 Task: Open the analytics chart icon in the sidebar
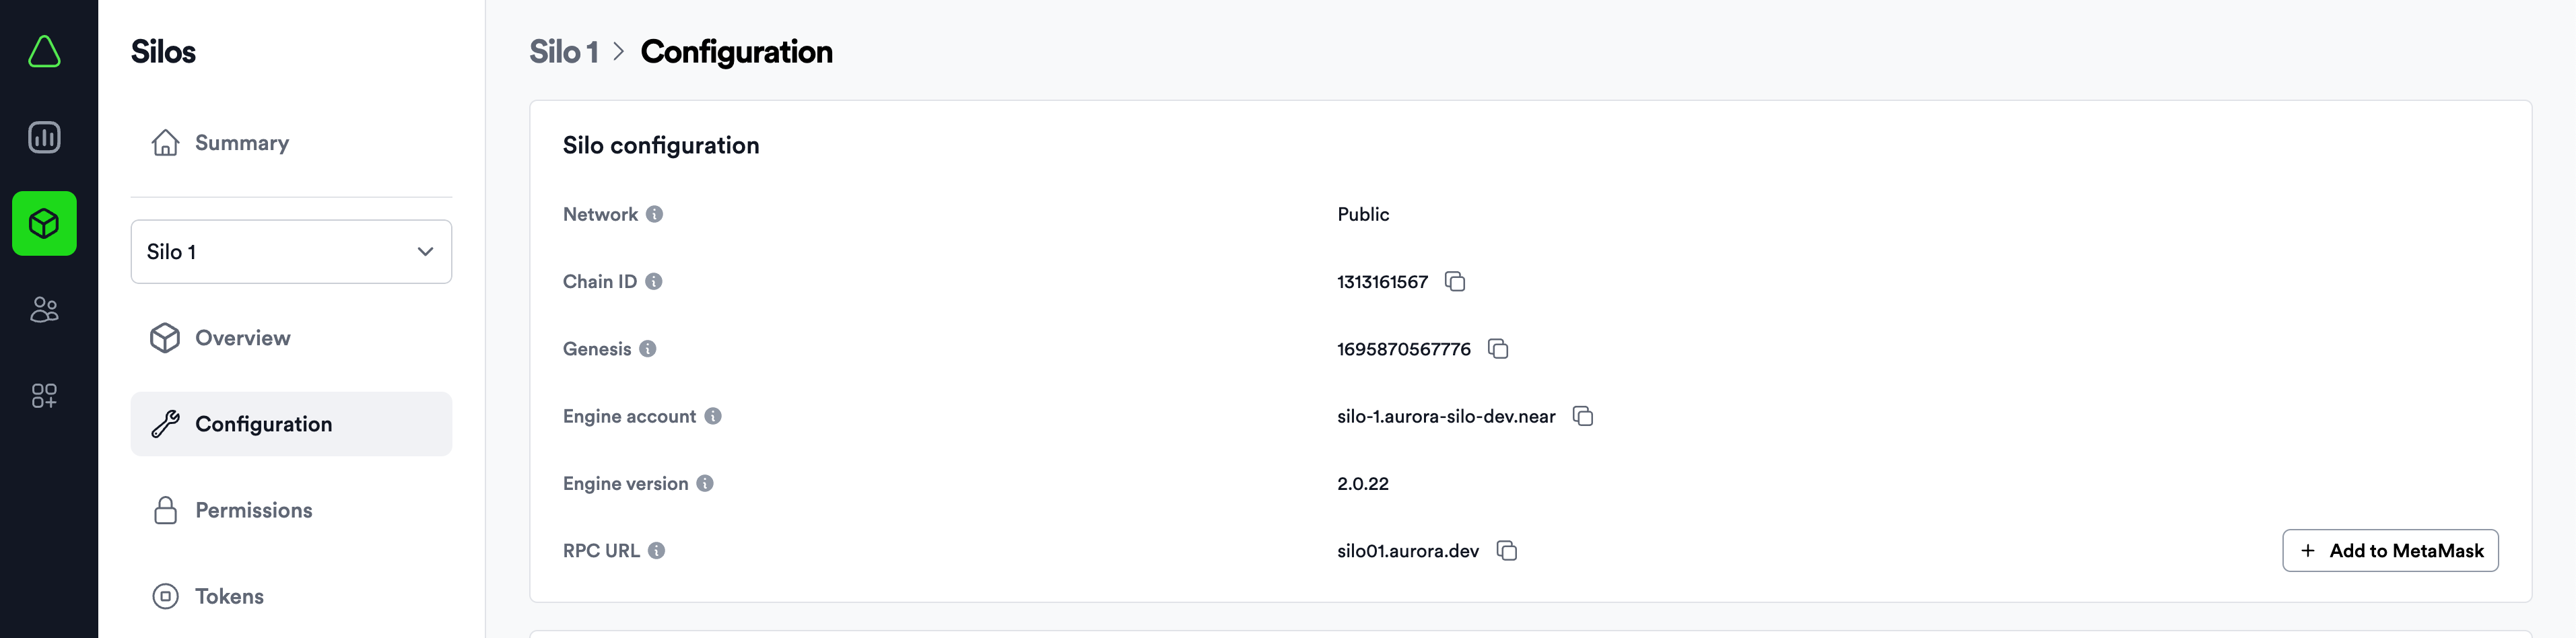tap(44, 137)
